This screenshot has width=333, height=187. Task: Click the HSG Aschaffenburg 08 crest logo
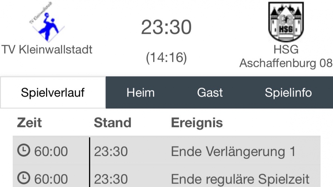286,22
